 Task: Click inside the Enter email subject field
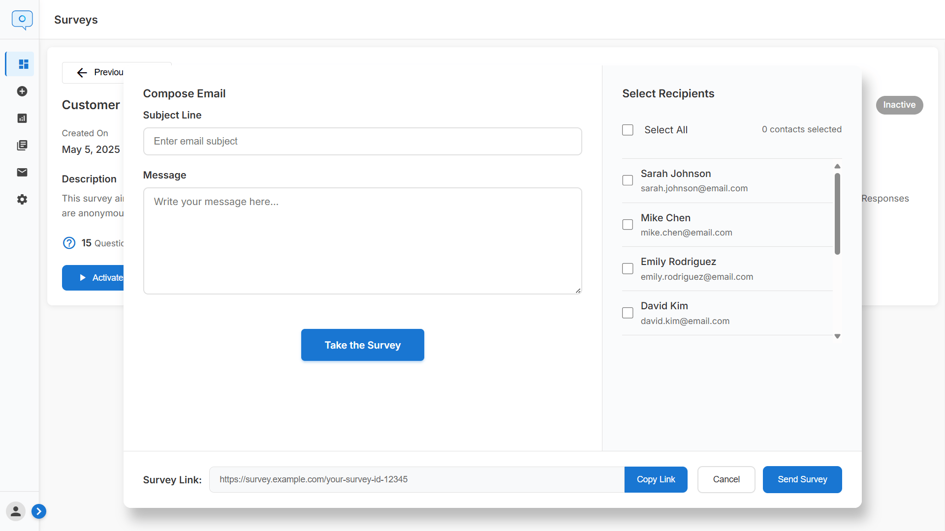(362, 141)
